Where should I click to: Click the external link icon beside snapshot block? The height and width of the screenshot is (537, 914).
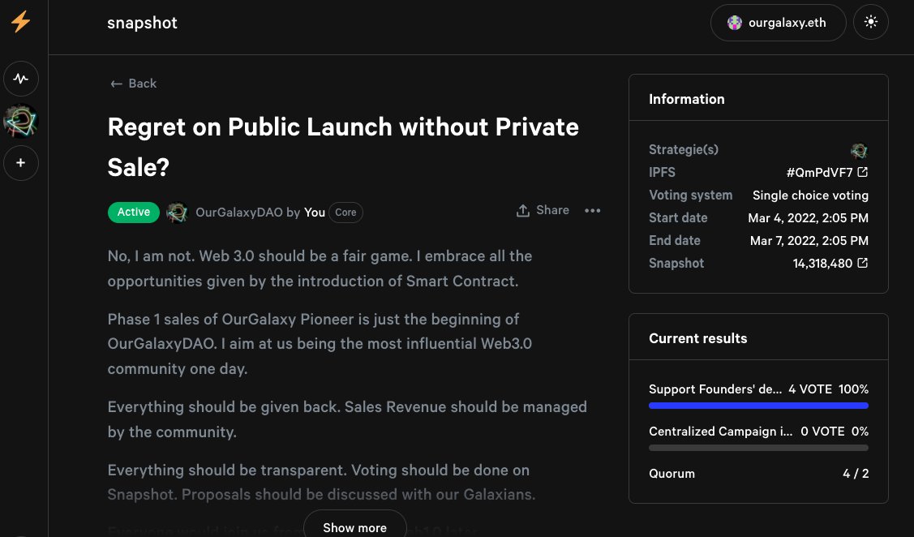(863, 263)
